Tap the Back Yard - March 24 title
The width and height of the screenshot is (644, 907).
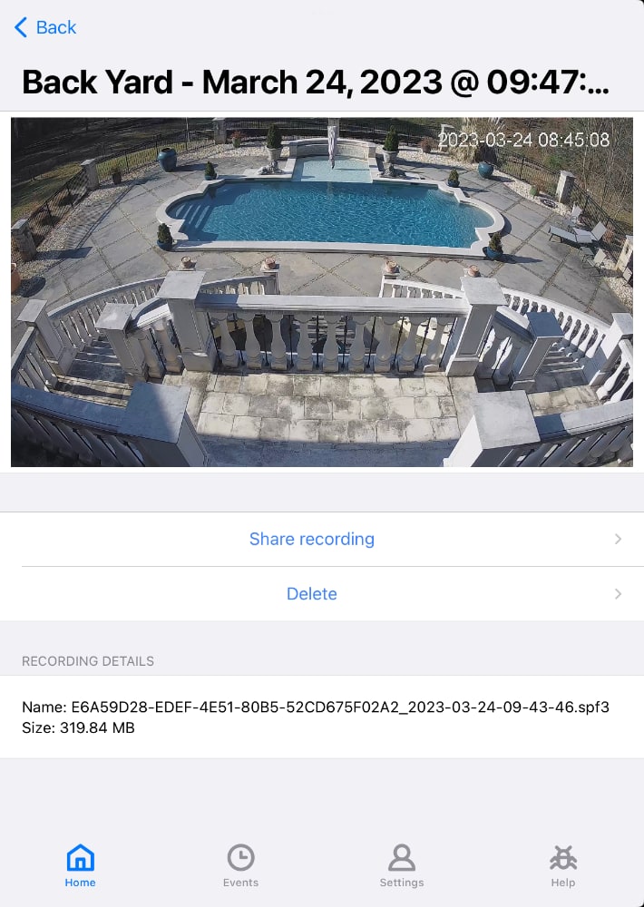[316, 82]
